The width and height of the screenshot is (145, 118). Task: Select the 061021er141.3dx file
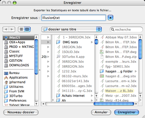point(73,81)
